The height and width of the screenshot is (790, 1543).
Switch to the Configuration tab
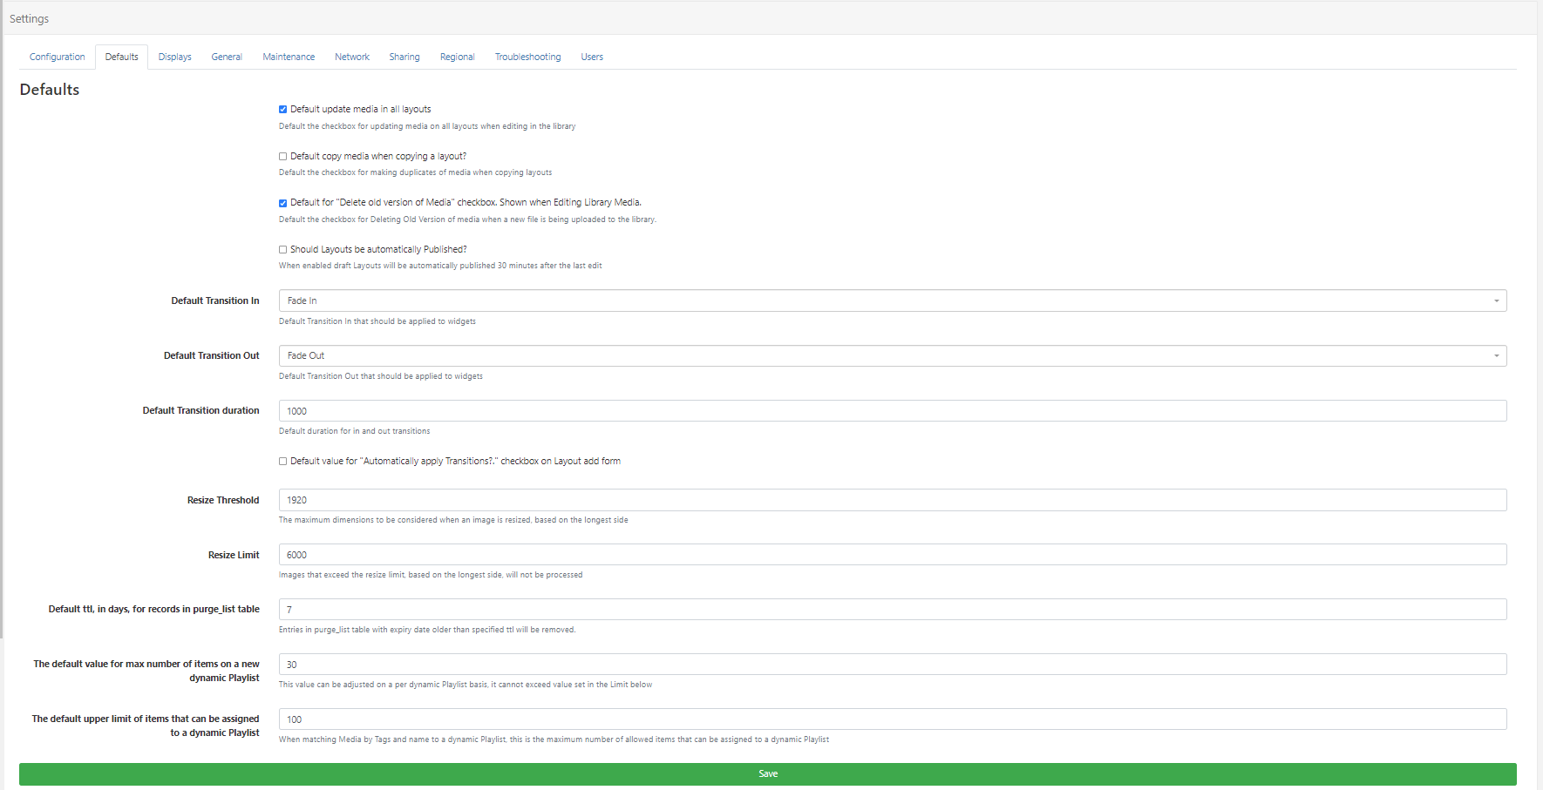(x=58, y=57)
